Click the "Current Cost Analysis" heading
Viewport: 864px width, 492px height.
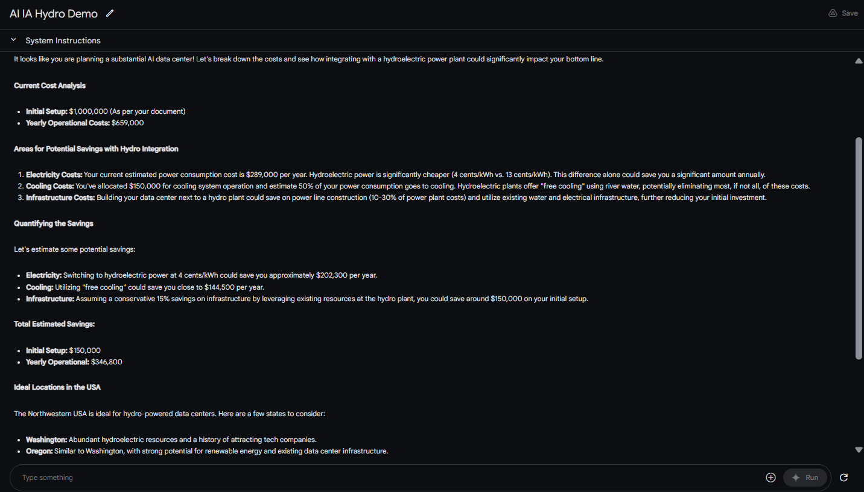coord(49,86)
